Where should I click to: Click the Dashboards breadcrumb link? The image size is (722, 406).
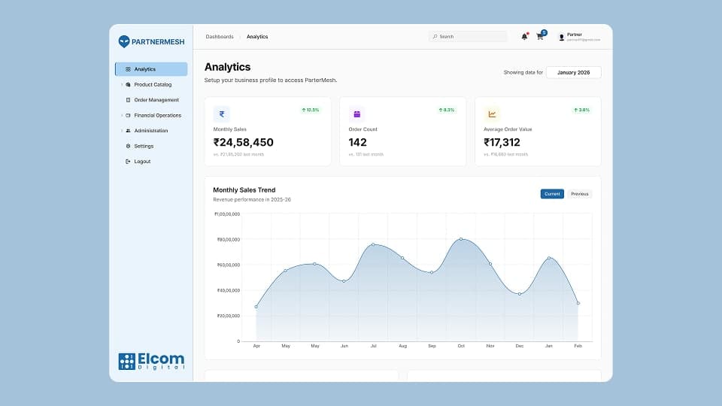coord(220,37)
